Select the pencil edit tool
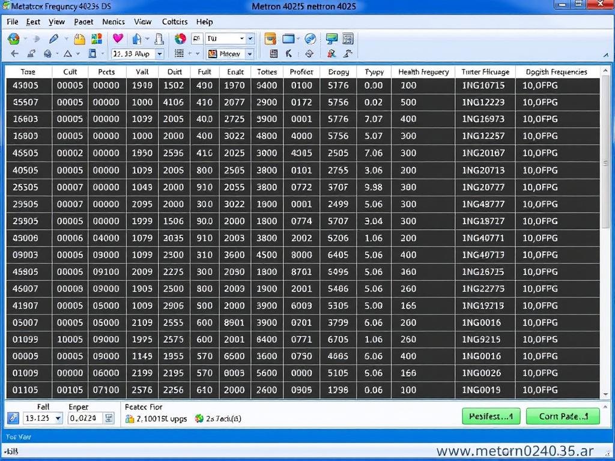The image size is (615, 461). pyautogui.click(x=53, y=38)
